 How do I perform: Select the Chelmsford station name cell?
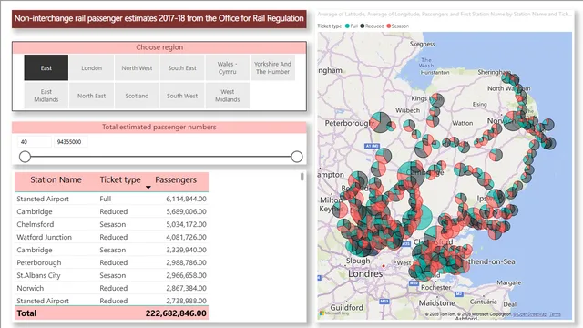(x=36, y=224)
